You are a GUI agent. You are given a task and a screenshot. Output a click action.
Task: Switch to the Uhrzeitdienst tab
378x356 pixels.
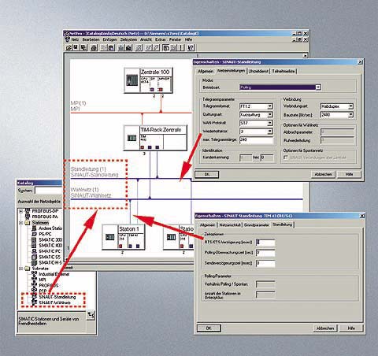258,71
